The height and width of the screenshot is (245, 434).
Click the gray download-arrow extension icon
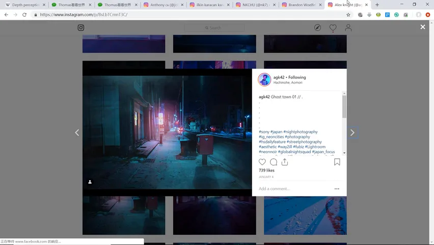[369, 15]
